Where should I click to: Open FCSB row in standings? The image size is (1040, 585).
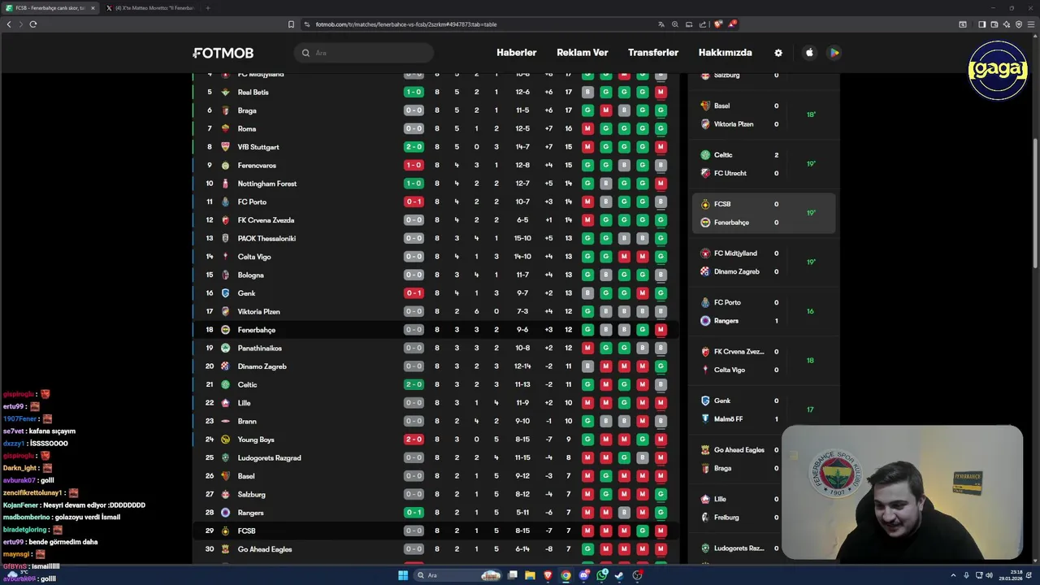point(436,531)
